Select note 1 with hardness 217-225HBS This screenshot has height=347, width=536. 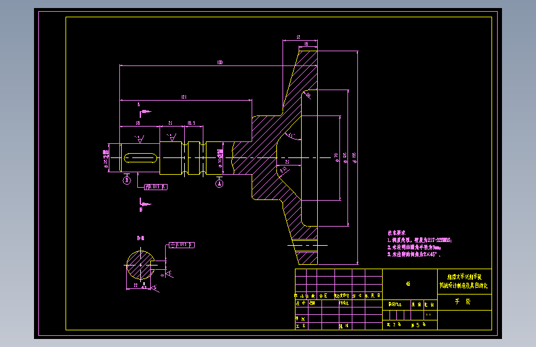419,240
